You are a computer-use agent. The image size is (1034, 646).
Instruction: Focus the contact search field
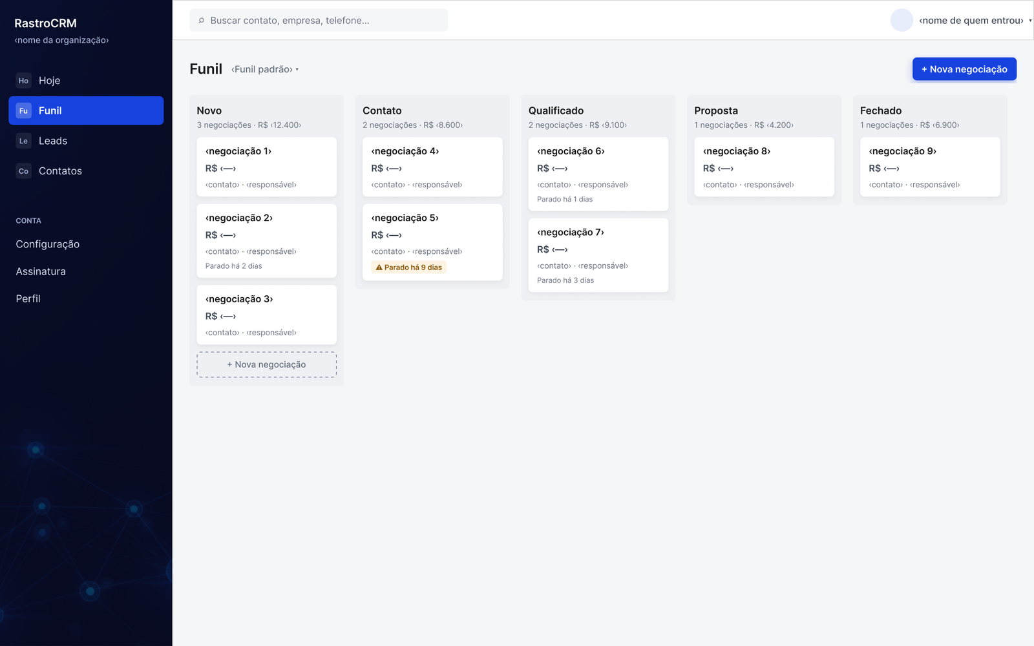click(319, 21)
